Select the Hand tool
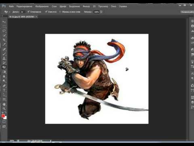194x146 pixels. point(4,104)
